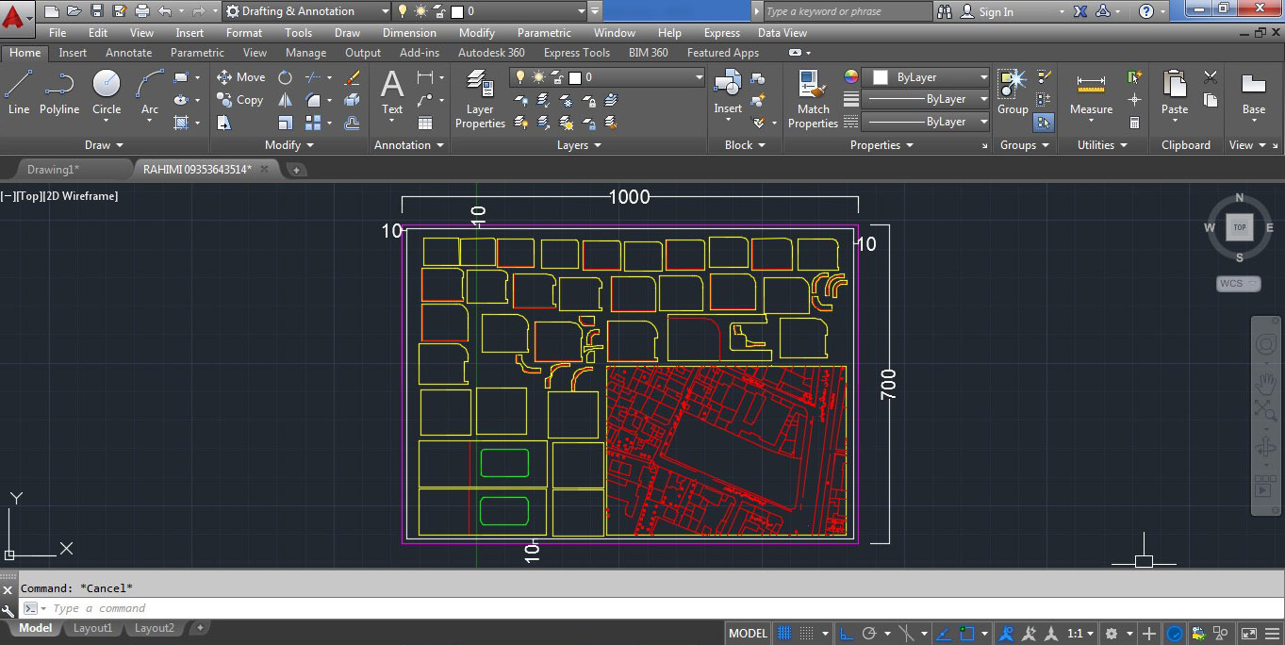The height and width of the screenshot is (645, 1285).
Task: Click Sign In
Action: click(x=996, y=12)
